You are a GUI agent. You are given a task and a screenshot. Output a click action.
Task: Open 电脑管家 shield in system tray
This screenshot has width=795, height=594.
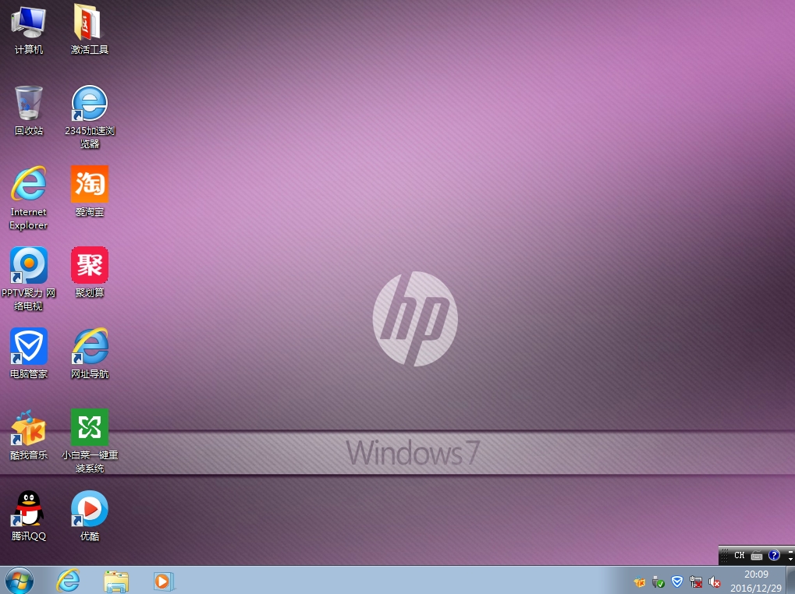677,582
